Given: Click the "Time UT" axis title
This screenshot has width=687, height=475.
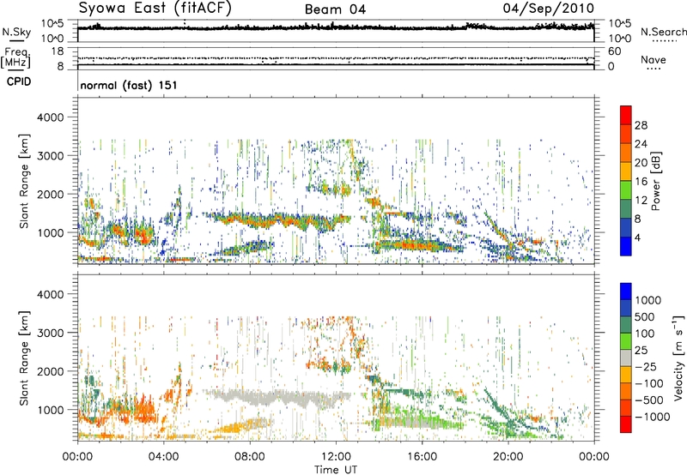Looking at the screenshot, I should (x=336, y=470).
